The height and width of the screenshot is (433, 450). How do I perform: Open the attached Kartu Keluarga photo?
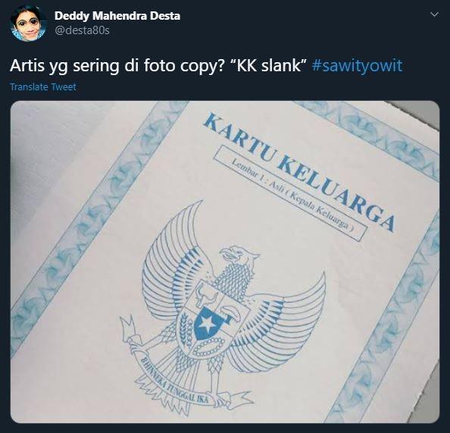coord(225,262)
